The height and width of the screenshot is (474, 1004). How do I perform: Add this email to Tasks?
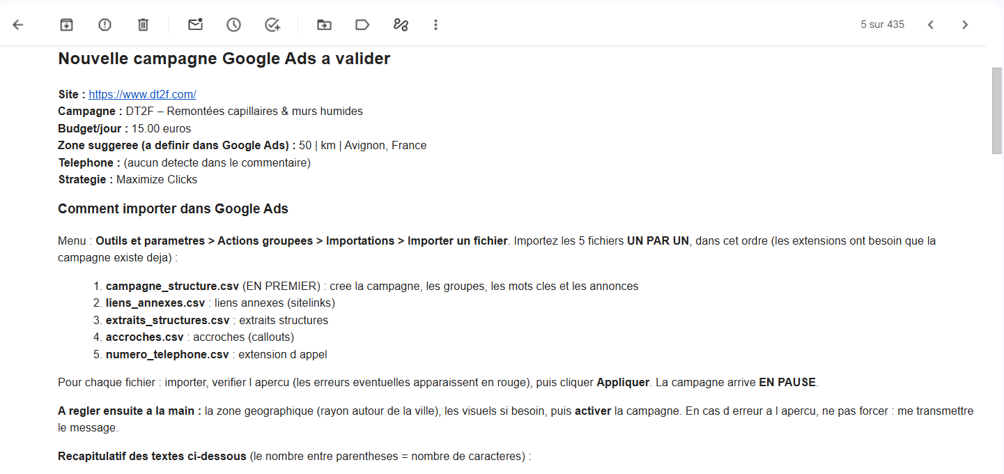pos(272,24)
